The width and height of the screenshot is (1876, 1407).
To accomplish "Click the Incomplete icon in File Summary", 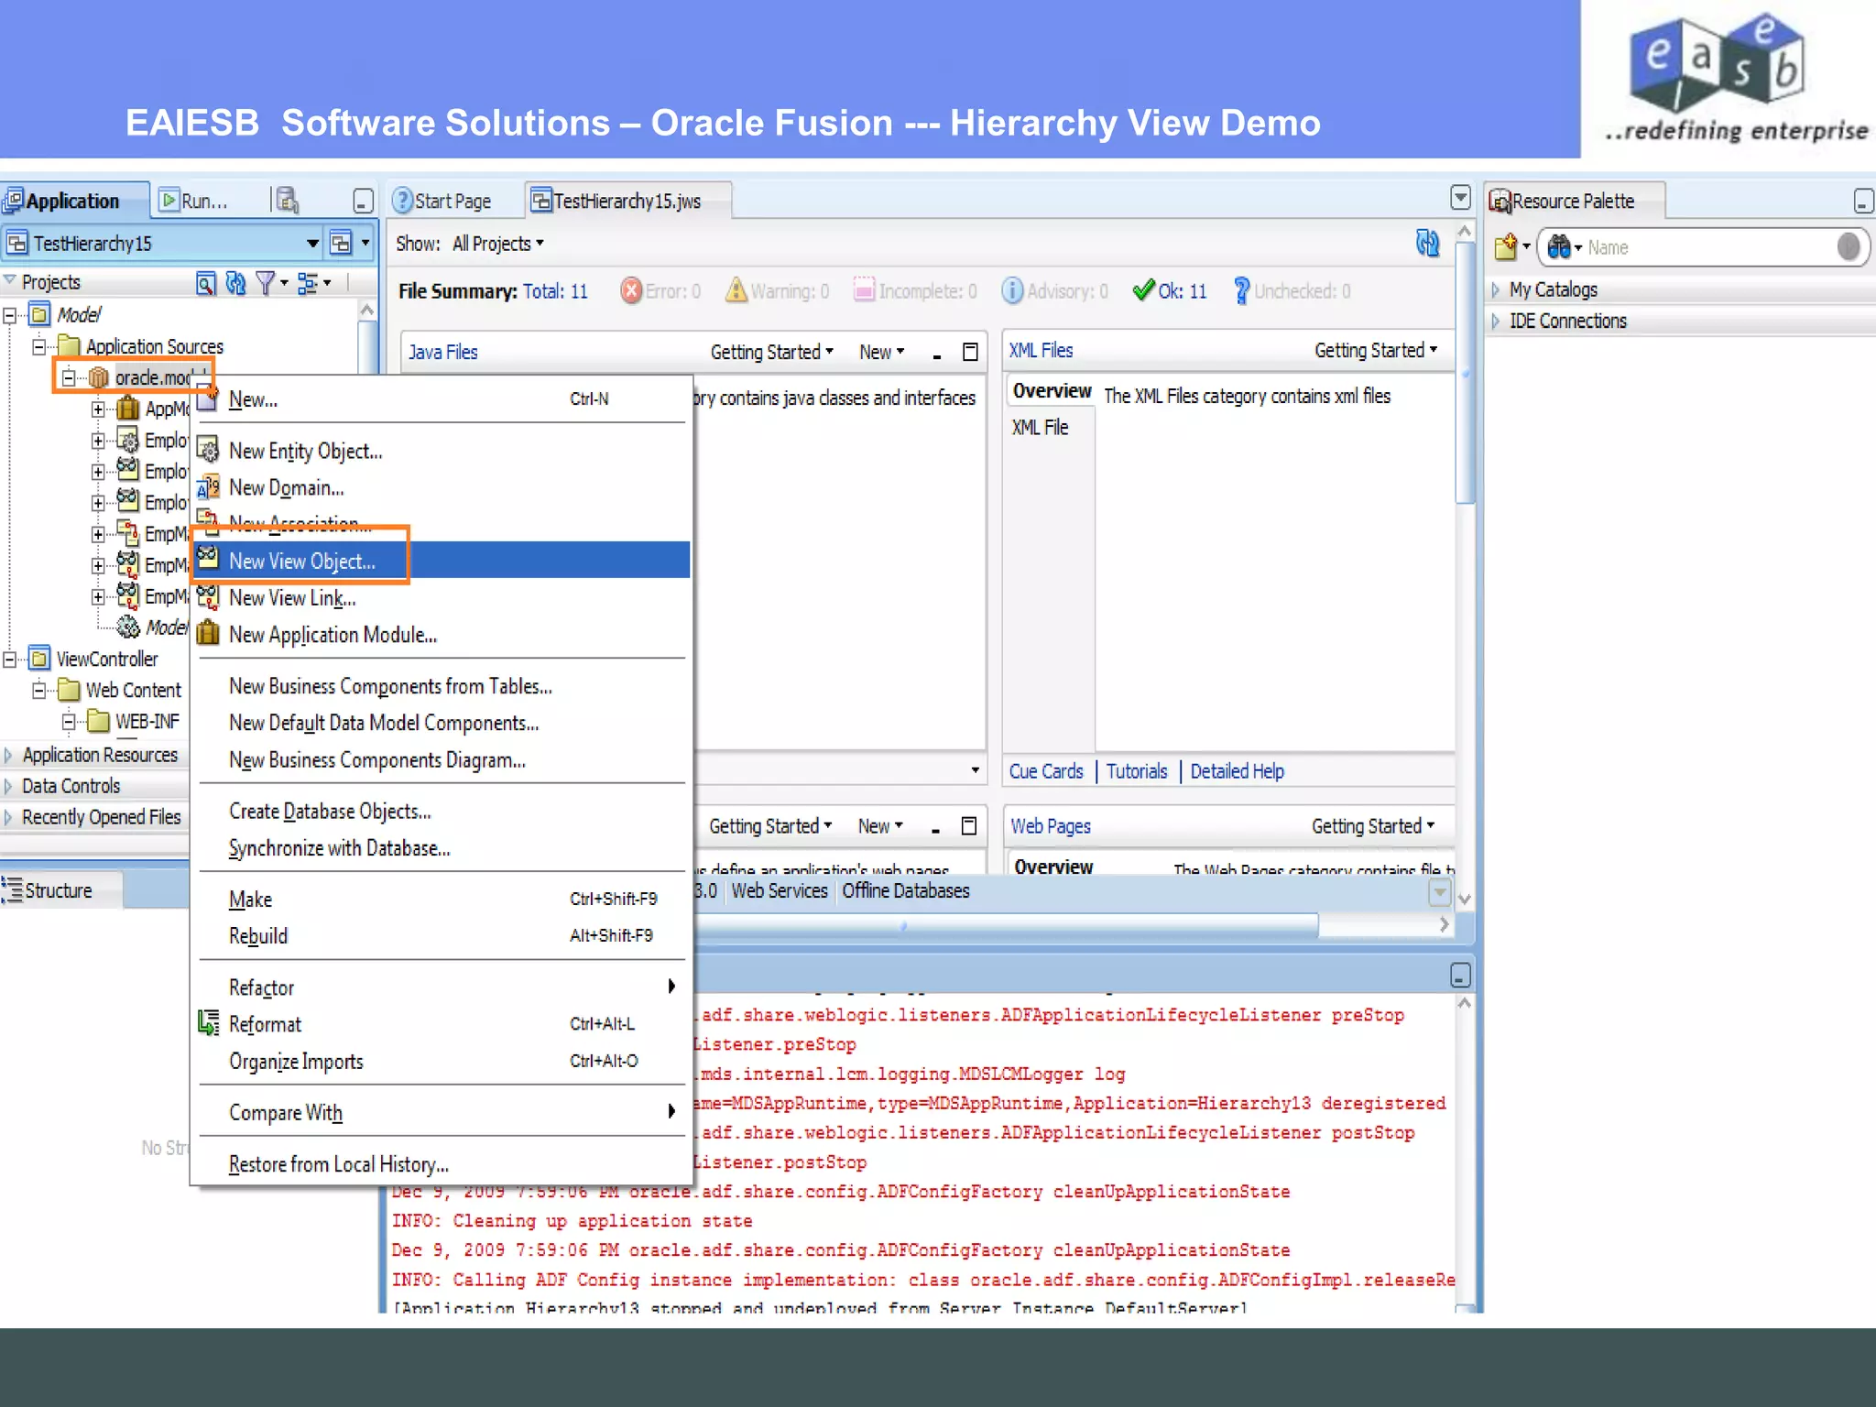I will click(x=864, y=290).
